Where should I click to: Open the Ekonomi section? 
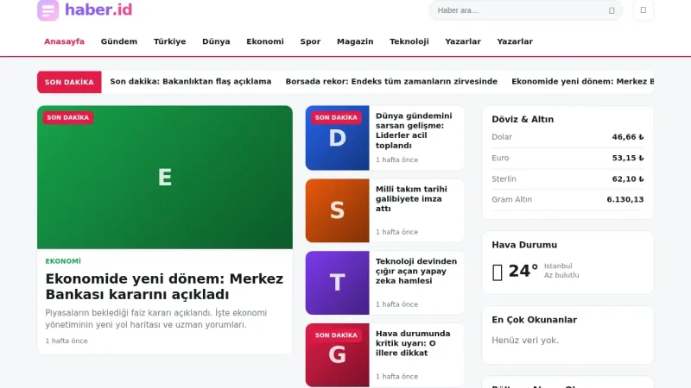click(x=265, y=41)
